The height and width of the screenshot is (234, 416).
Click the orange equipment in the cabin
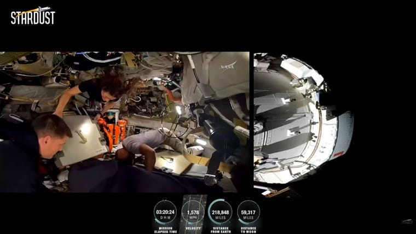point(114,131)
